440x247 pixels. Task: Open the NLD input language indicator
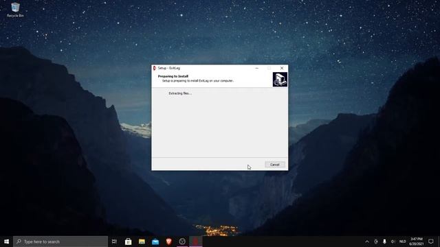pos(403,242)
